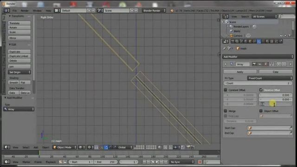Click the Object Offset eyedropper icon
The width and height of the screenshot is (297, 167).
tap(291, 116)
